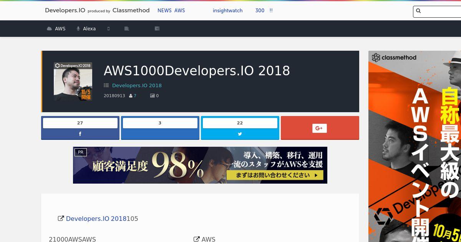Open the AWS link in article body
Viewport: 461px width, 242px height.
point(209,239)
